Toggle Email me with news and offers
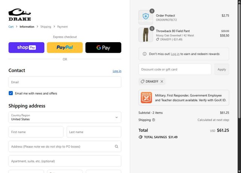Image resolution: width=241 pixels, height=173 pixels. coord(11,93)
